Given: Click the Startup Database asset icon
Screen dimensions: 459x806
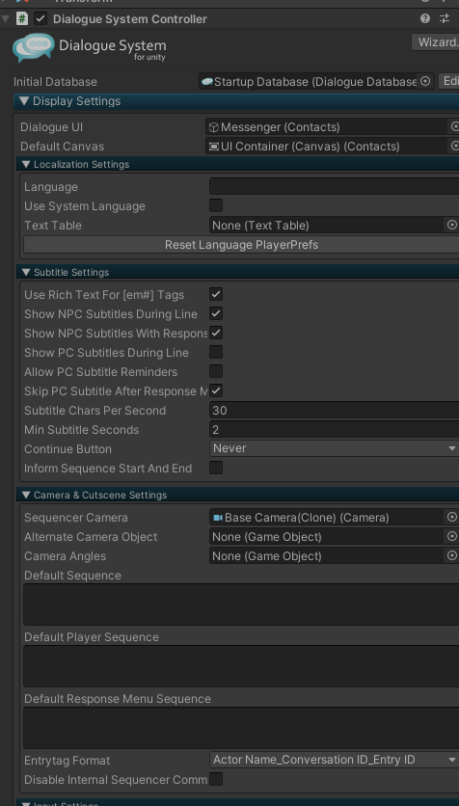Looking at the screenshot, I should [207, 82].
